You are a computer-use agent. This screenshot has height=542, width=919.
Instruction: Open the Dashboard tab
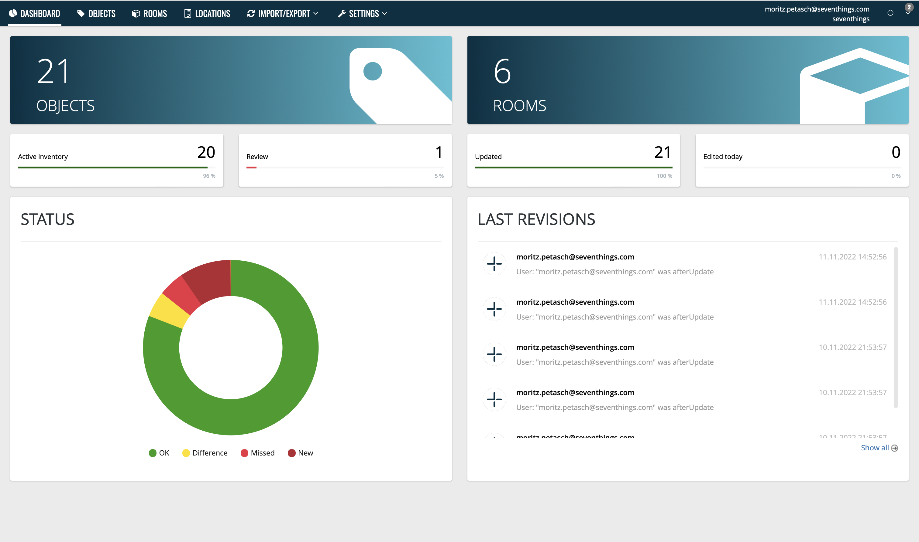(x=34, y=14)
